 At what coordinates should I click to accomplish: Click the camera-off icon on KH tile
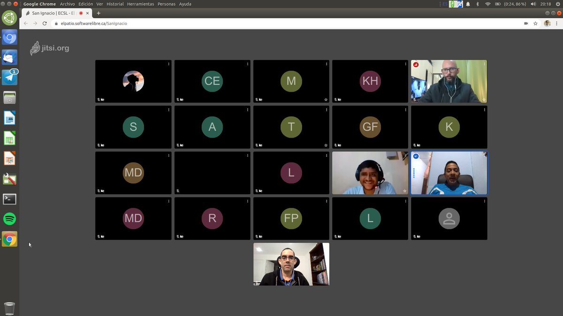(x=339, y=99)
